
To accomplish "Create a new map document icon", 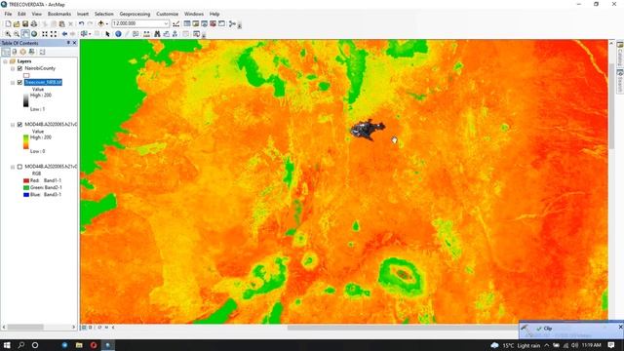I will pyautogui.click(x=8, y=23).
